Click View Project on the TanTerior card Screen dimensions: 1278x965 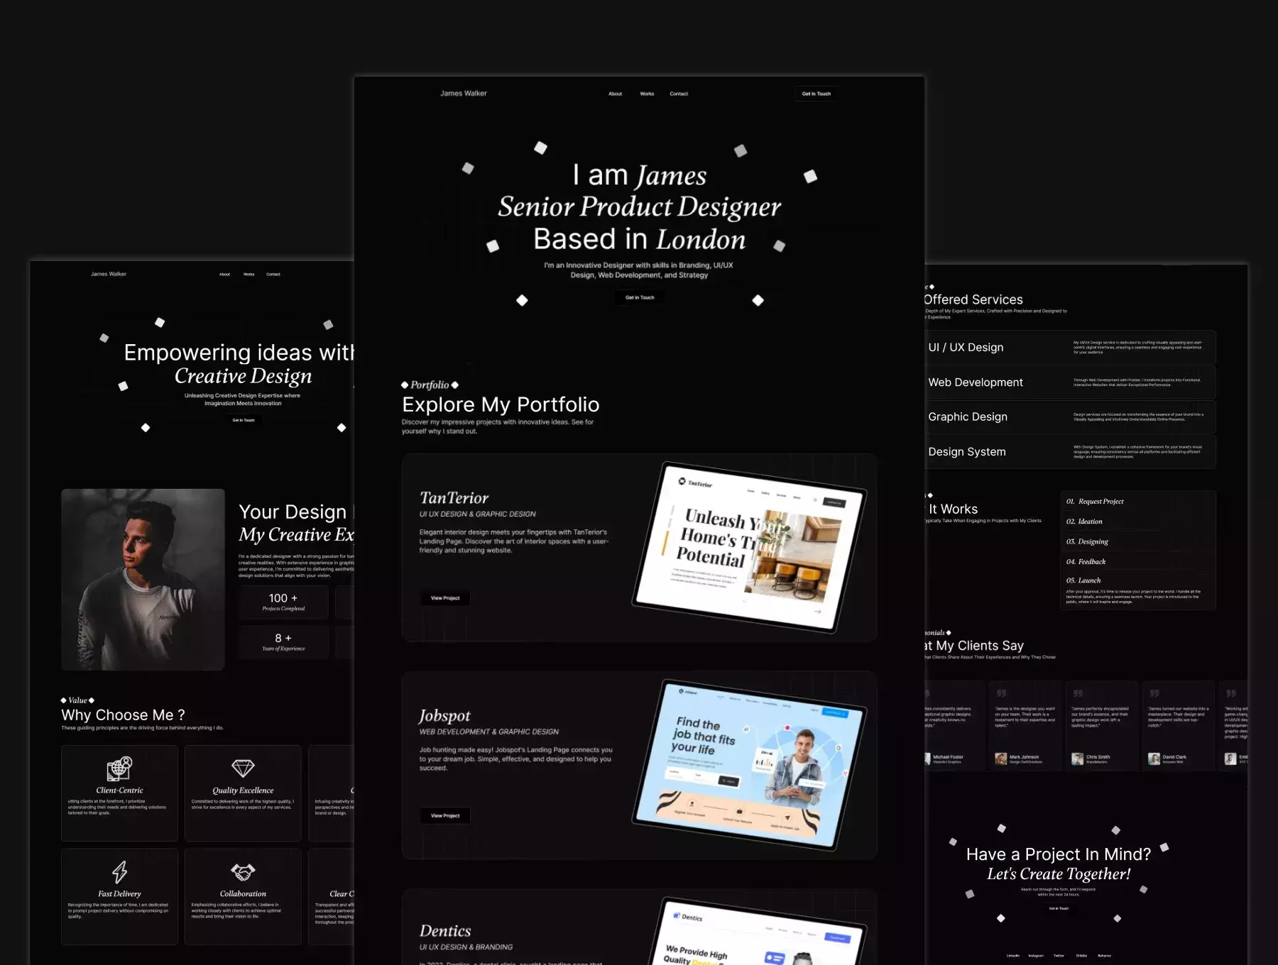click(445, 598)
